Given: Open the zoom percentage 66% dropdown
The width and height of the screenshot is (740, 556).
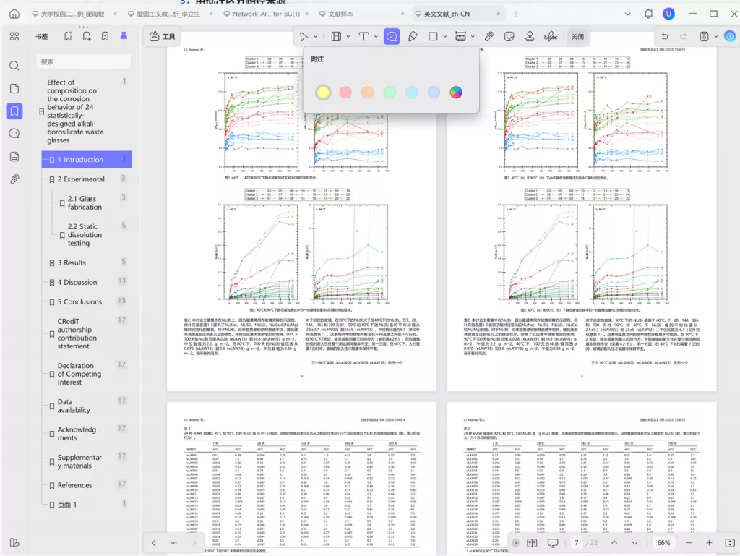Looking at the screenshot, I should (x=663, y=543).
